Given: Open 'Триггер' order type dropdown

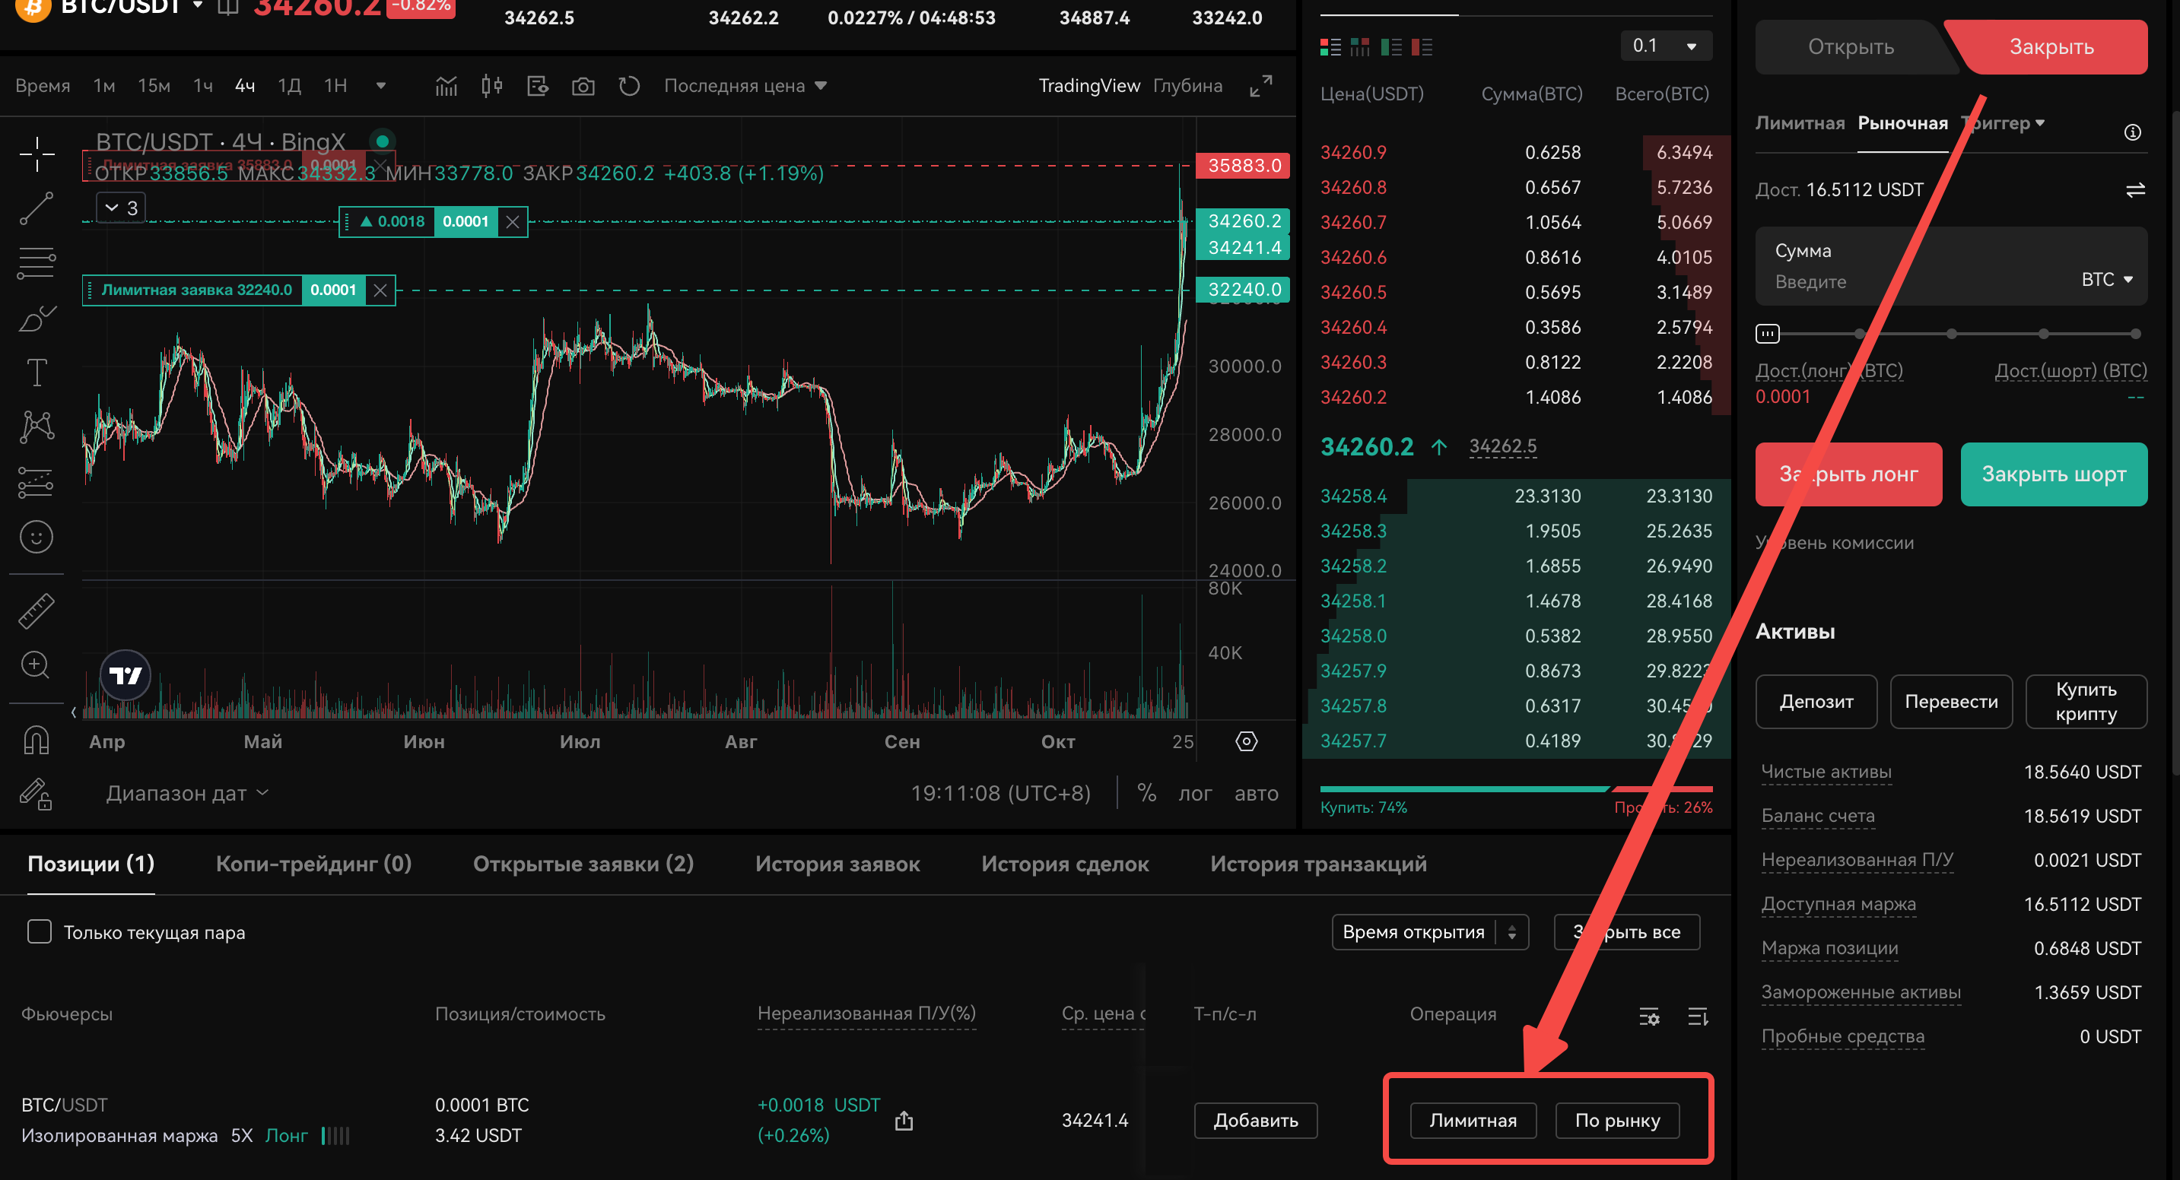Looking at the screenshot, I should [2003, 122].
